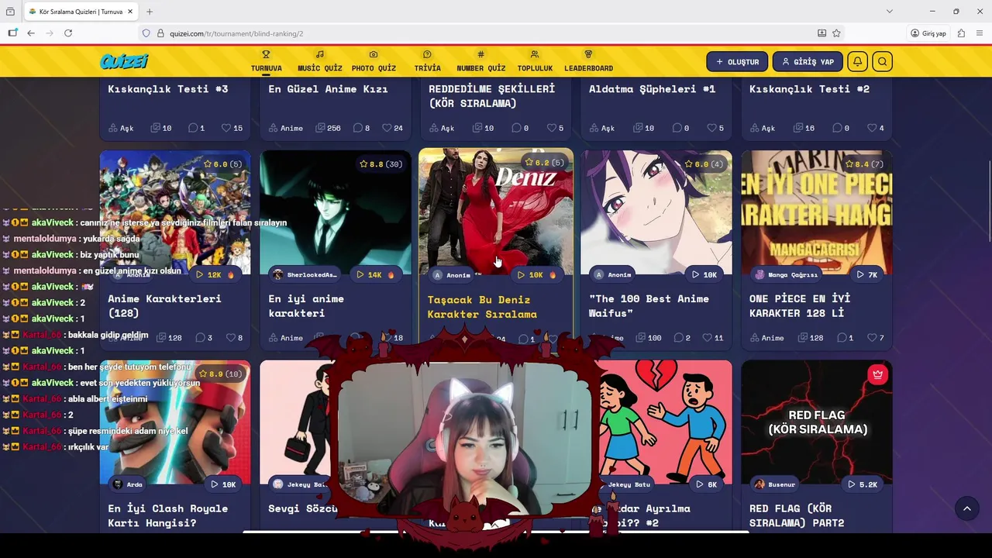Open En iyi anime karakteri thumbnail

pyautogui.click(x=336, y=212)
